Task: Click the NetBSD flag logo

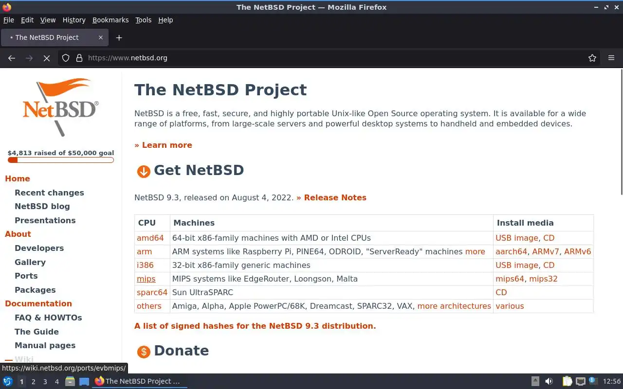Action: coord(60,107)
